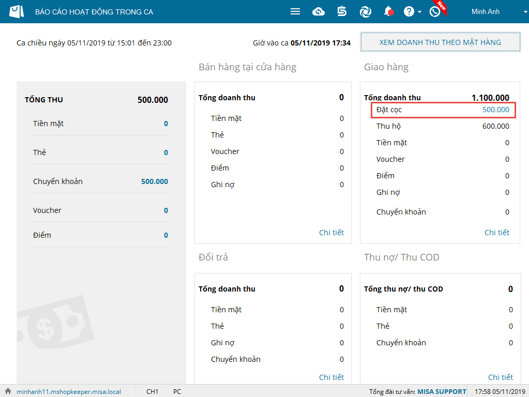The height and width of the screenshot is (397, 529).
Task: Click Điểm value in Tổng thu
Action: coord(165,235)
